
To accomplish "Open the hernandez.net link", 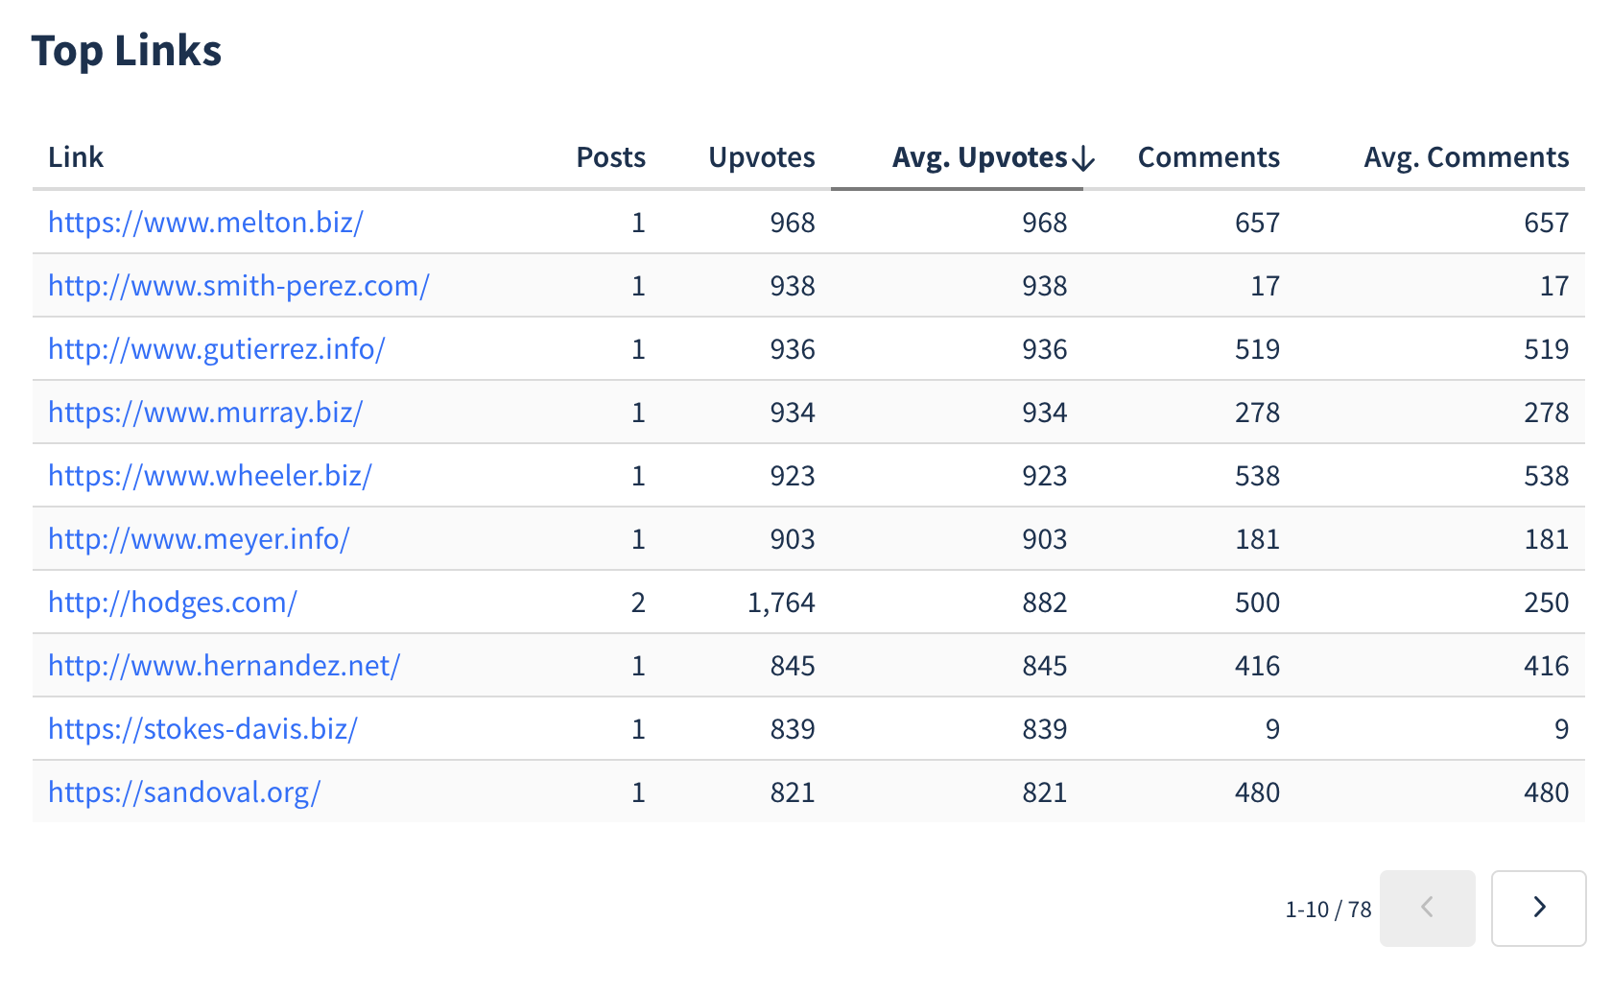I will pyautogui.click(x=225, y=666).
